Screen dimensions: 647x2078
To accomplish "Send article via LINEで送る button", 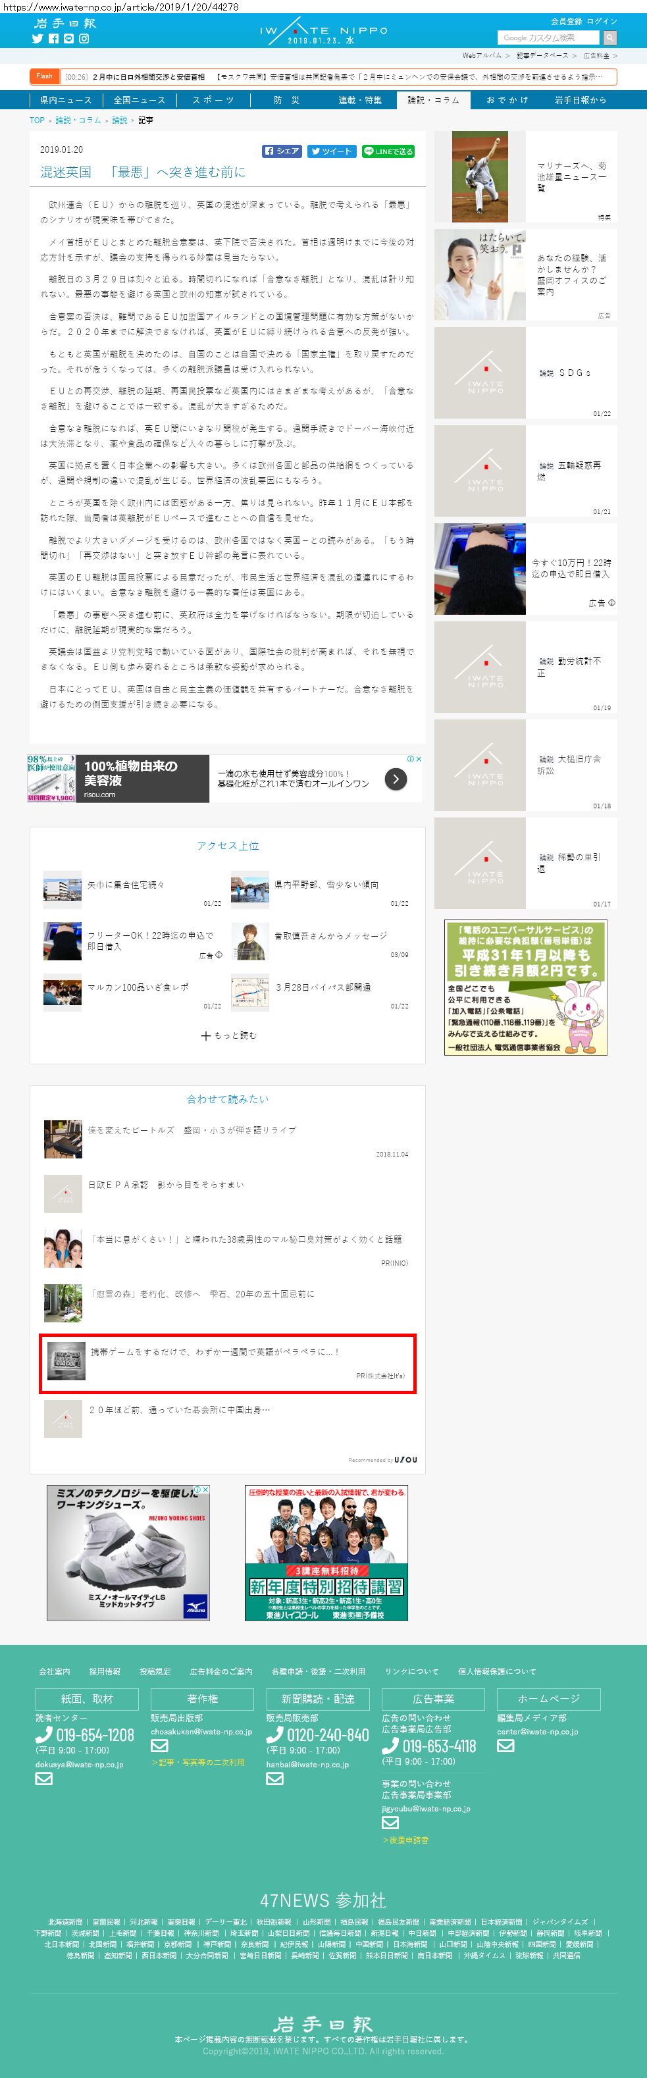I will pos(388,151).
